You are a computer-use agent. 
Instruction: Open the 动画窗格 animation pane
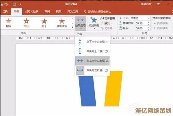pos(107,18)
